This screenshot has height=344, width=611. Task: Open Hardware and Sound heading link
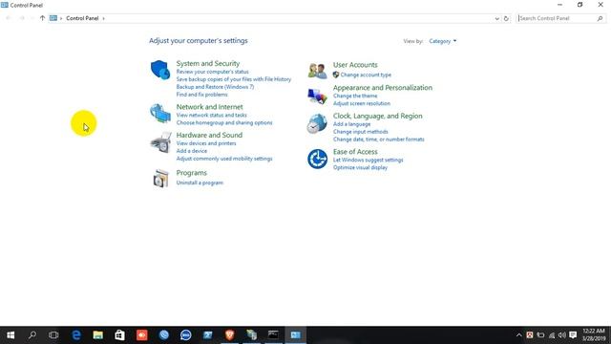[209, 135]
